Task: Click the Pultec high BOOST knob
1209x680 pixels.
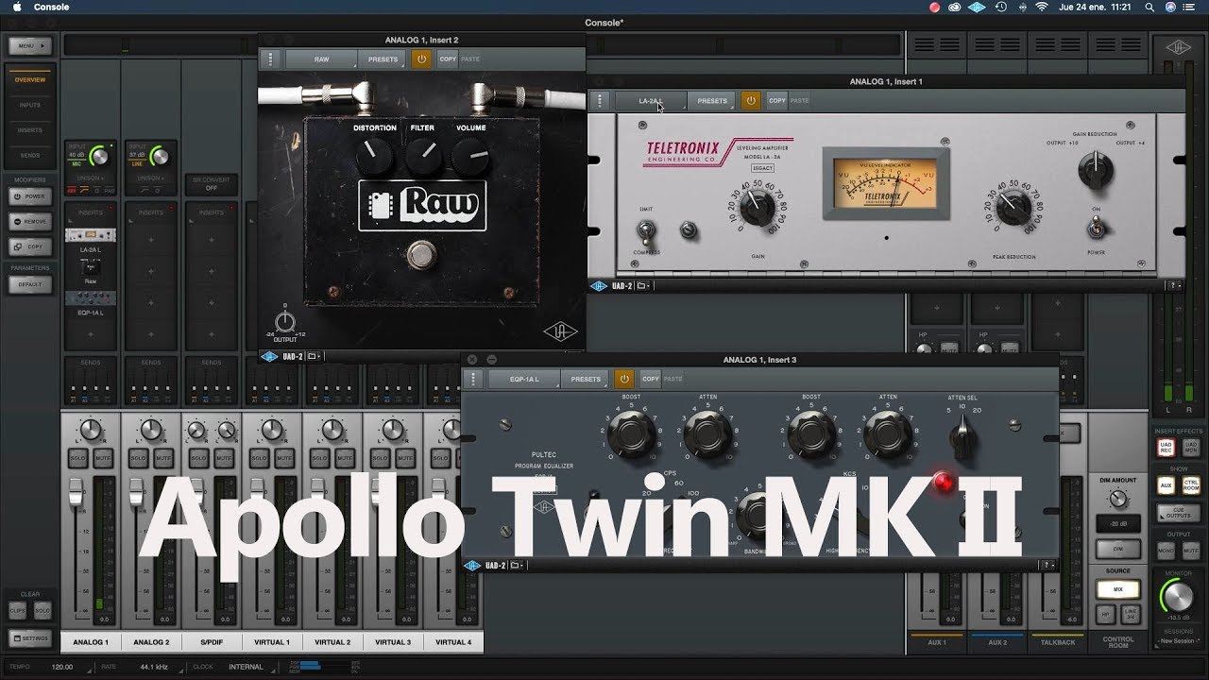Action: tap(810, 433)
